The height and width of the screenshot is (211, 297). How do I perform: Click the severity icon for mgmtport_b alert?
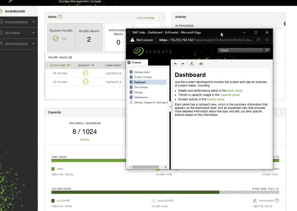[86, 73]
